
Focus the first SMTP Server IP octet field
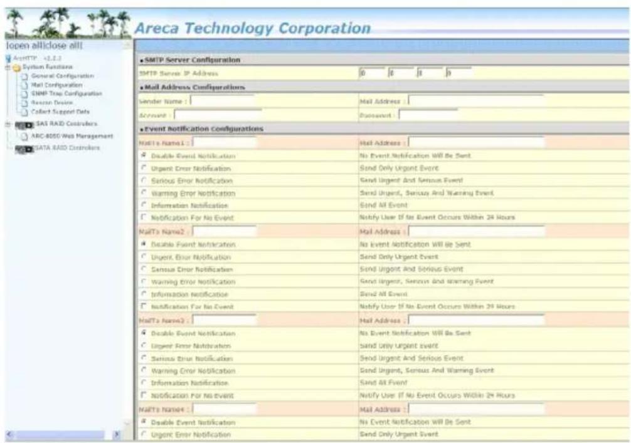(x=372, y=73)
